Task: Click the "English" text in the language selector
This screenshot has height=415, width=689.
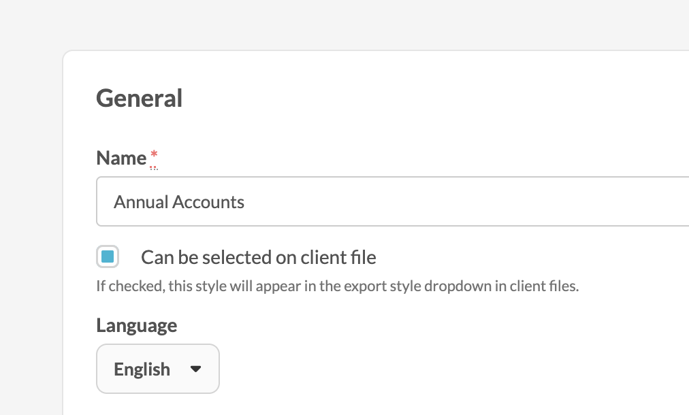Action: [x=142, y=369]
